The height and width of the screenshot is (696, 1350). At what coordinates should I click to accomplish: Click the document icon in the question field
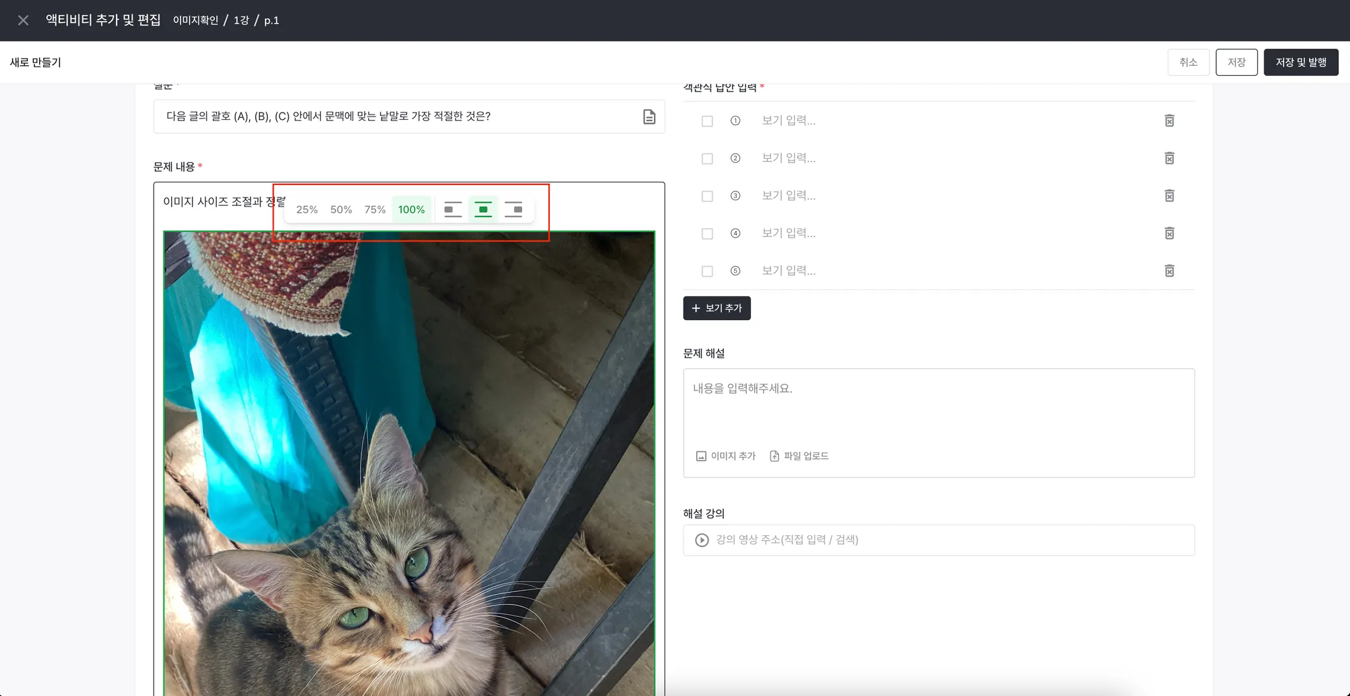(649, 117)
